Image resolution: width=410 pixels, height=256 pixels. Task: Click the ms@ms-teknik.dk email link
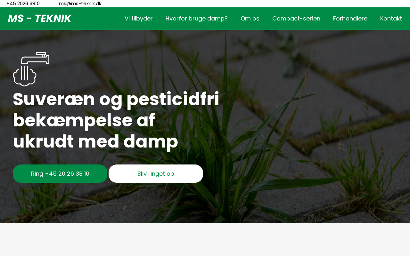pyautogui.click(x=80, y=4)
